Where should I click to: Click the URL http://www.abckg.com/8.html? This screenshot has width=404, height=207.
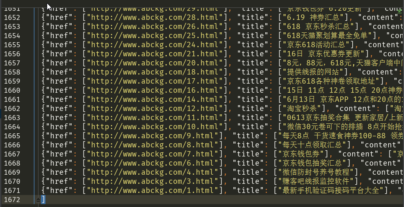[x=152, y=145]
